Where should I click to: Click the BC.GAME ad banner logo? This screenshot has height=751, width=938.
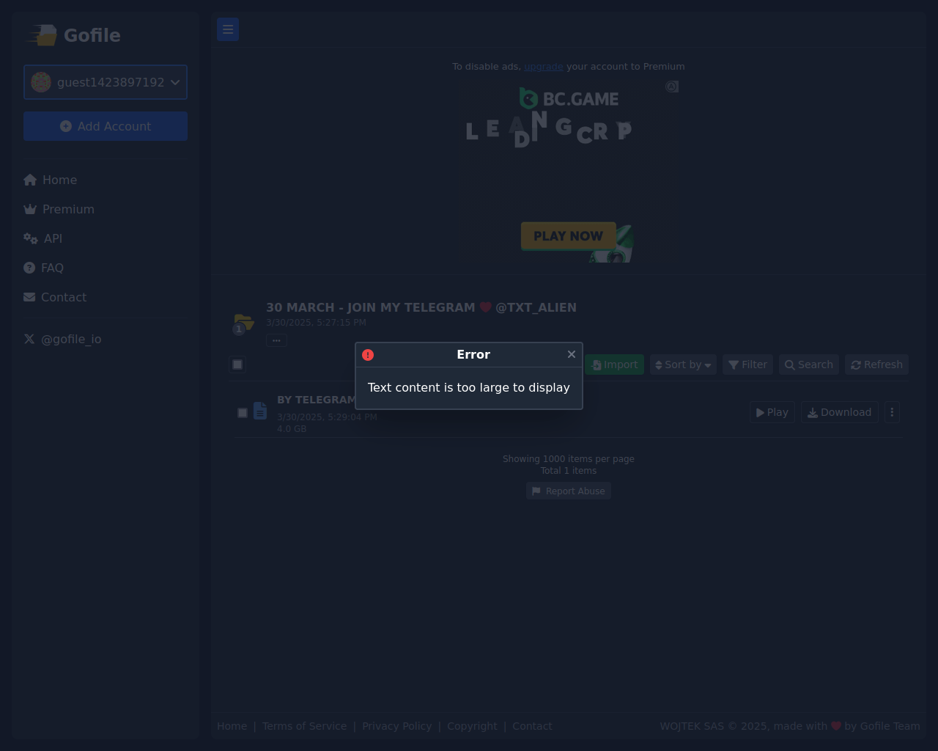pos(569,98)
